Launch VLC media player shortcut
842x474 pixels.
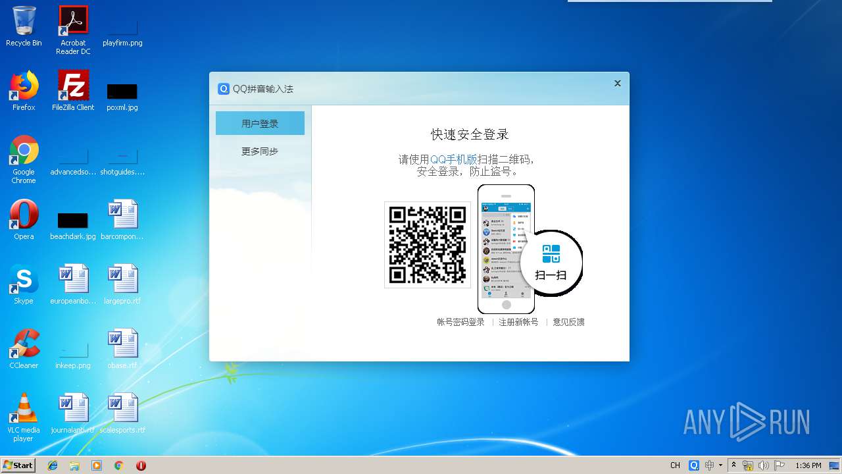point(24,417)
